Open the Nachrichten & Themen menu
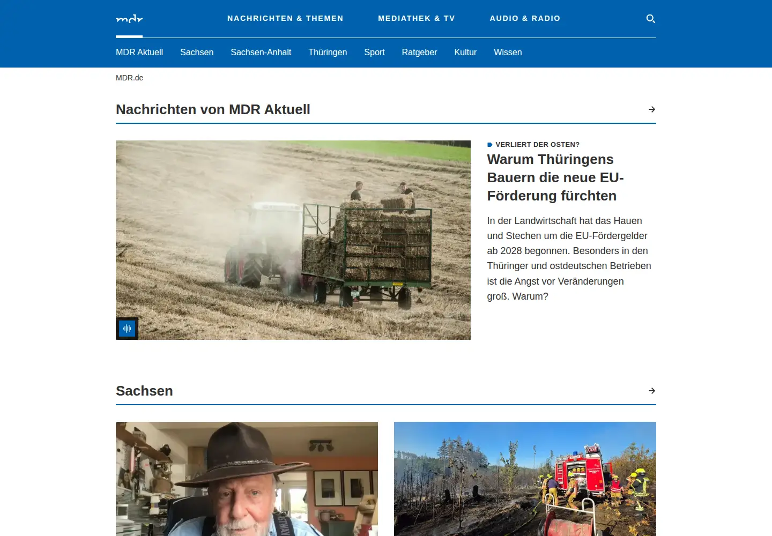 coord(285,18)
